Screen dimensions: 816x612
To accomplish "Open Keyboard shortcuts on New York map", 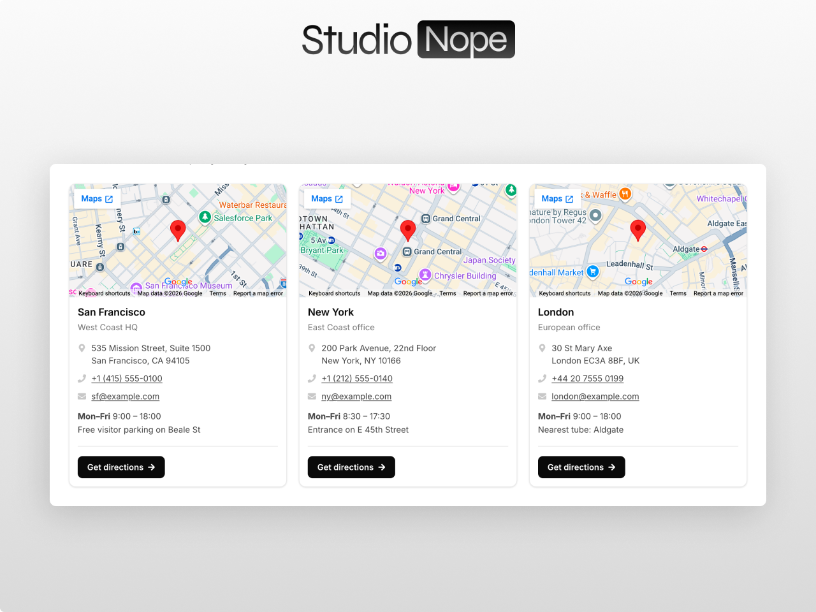I will coord(335,294).
